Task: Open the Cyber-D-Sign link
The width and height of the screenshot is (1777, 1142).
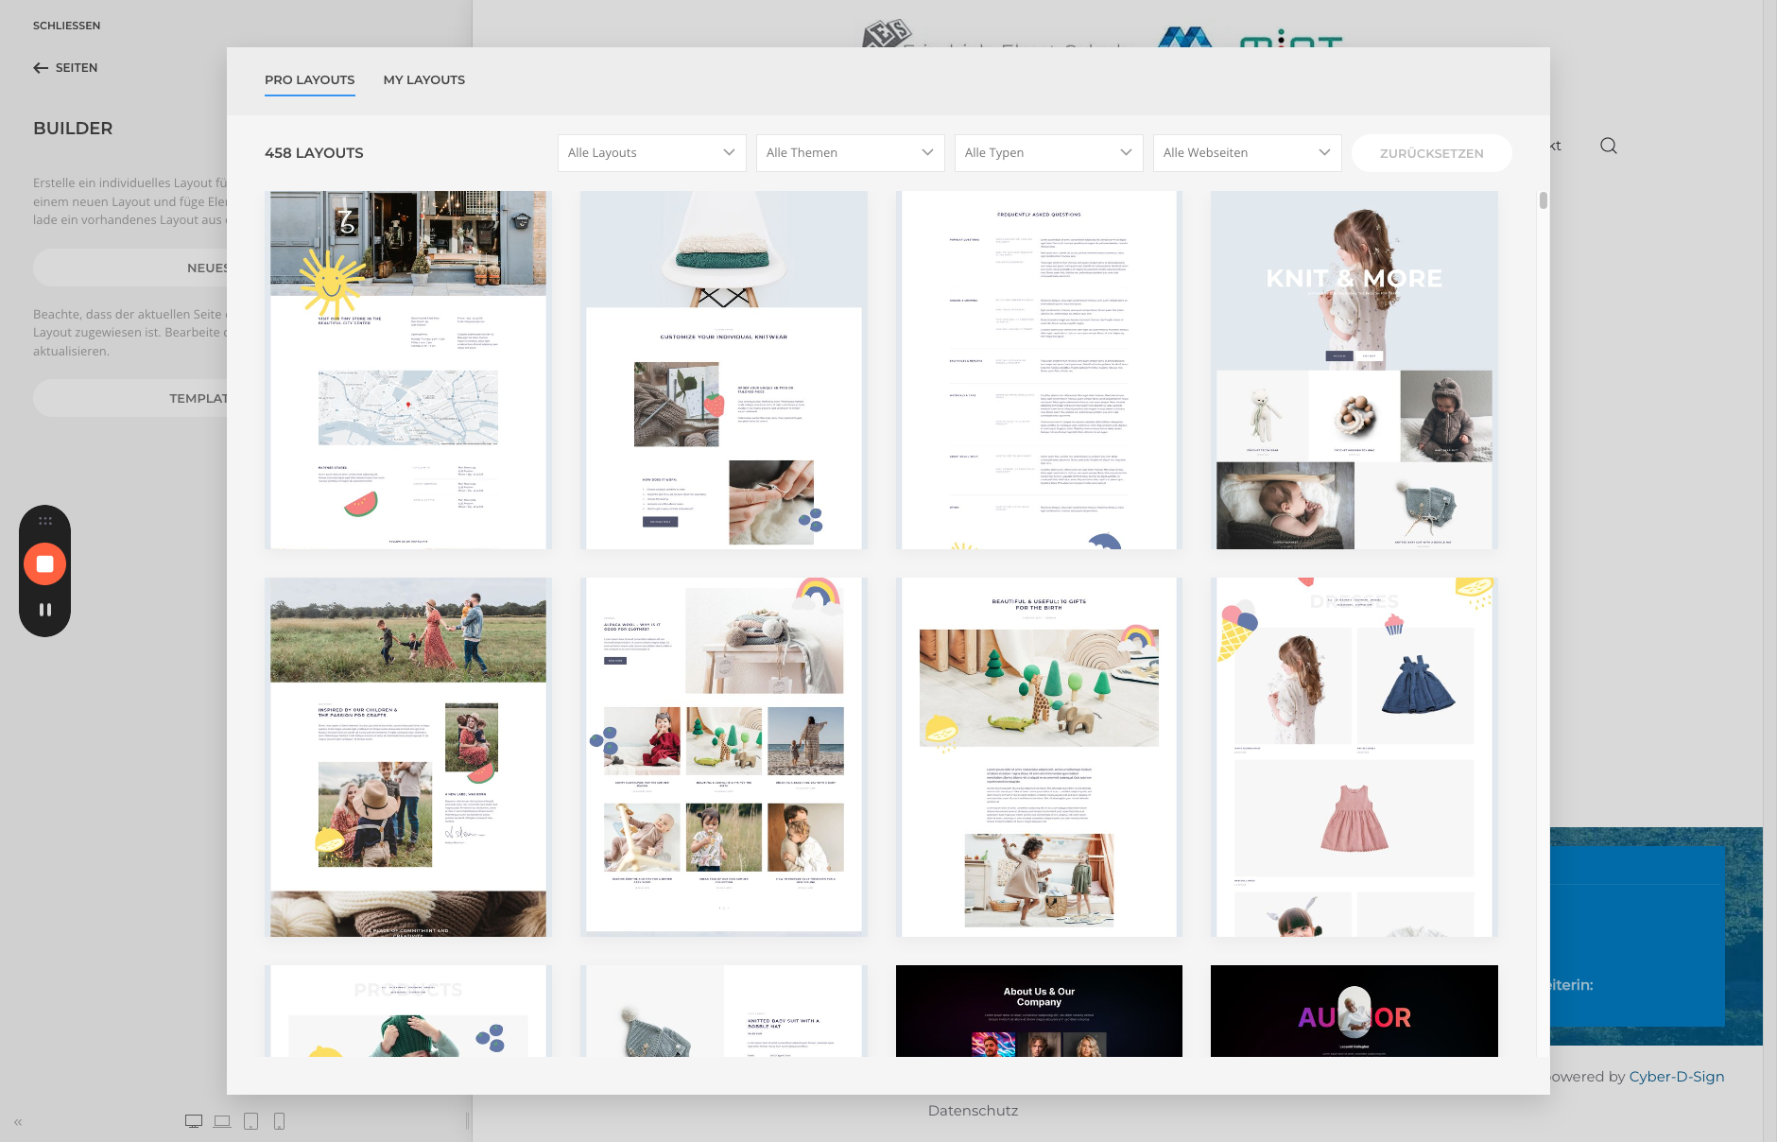Action: (x=1677, y=1077)
